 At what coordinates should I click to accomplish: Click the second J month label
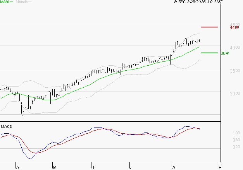pos(131,168)
